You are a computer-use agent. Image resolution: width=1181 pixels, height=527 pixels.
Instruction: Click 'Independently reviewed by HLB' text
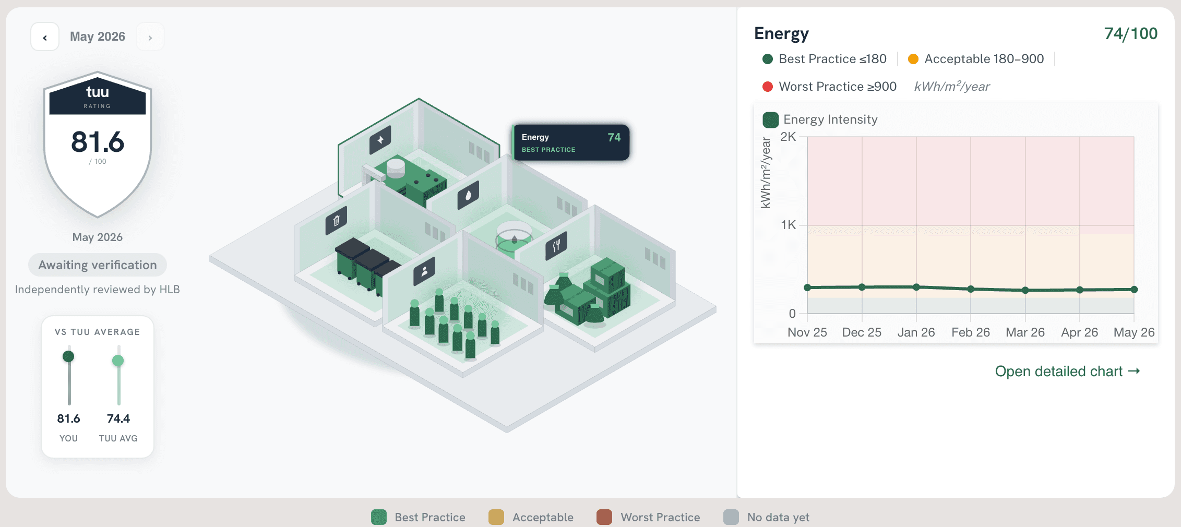tap(98, 290)
